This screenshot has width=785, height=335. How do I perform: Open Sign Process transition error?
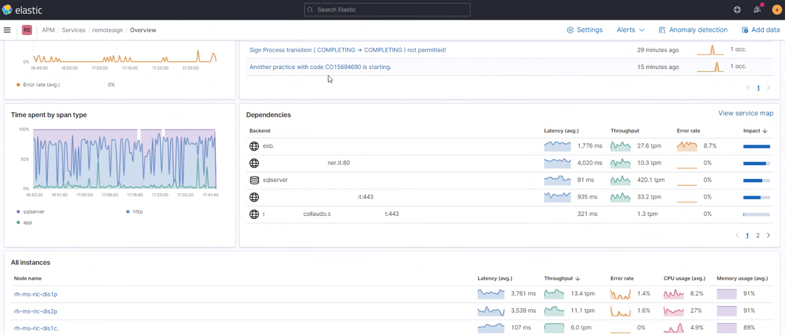pos(347,50)
